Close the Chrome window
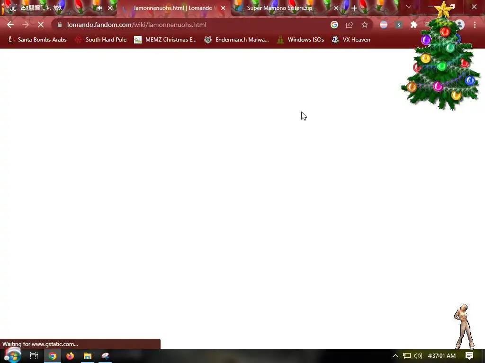Screen dimensions: 485x363 pos(474,7)
